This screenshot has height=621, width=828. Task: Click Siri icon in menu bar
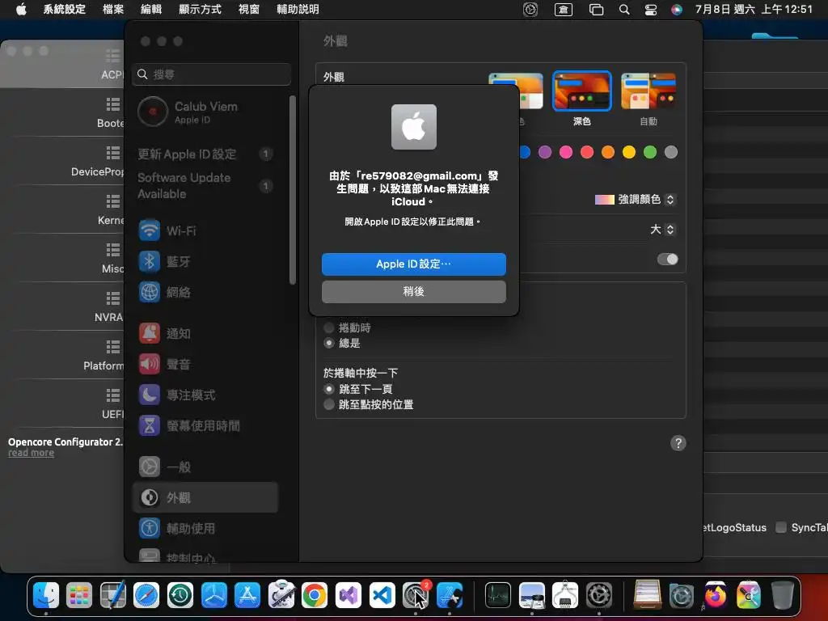677,10
